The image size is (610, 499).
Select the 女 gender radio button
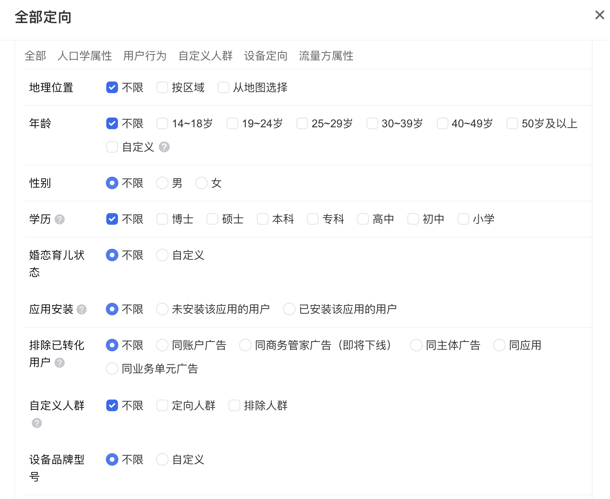[202, 183]
